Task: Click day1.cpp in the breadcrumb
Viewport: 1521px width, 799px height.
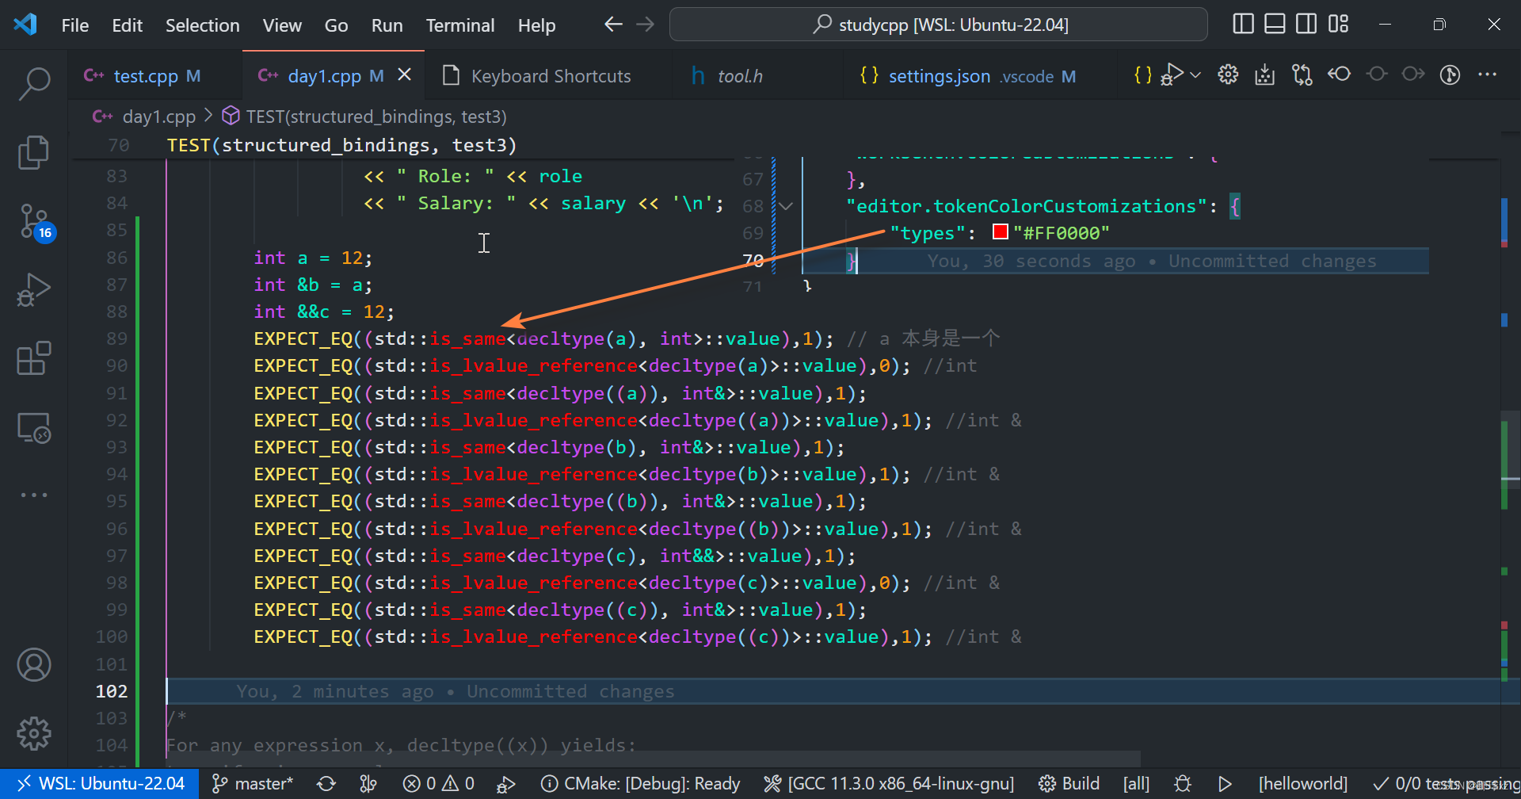Action: 158,117
